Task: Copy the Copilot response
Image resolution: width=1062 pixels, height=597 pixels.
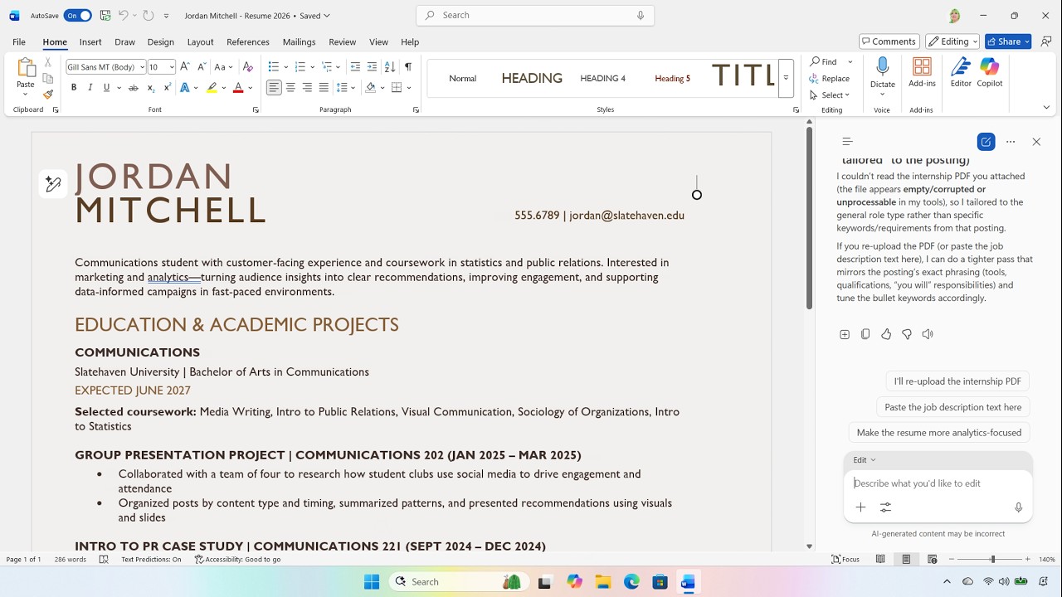Action: [x=865, y=334]
